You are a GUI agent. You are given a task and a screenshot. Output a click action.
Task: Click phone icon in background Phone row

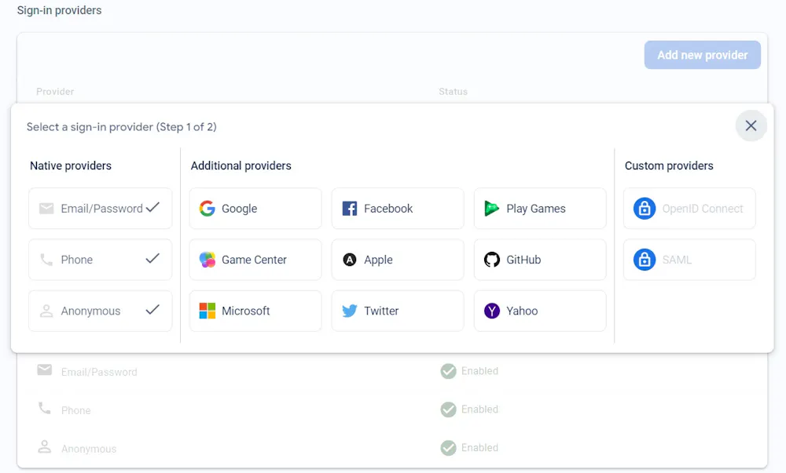[x=45, y=409]
